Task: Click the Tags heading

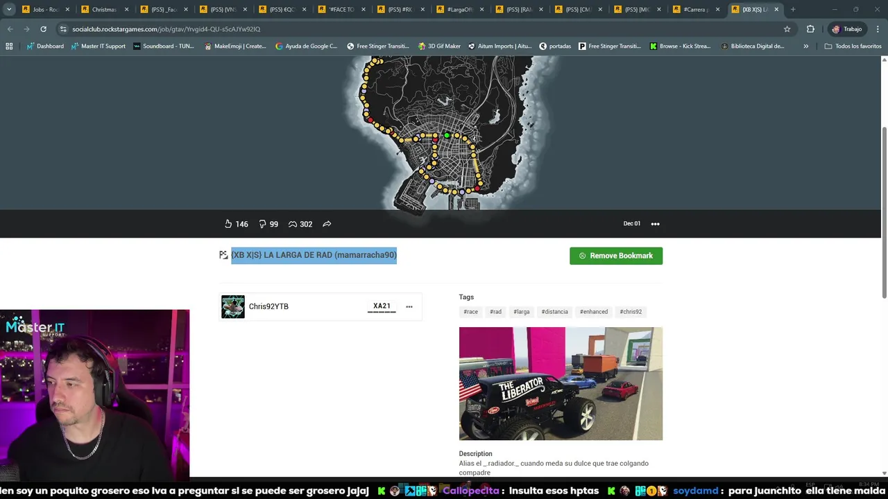Action: click(466, 297)
